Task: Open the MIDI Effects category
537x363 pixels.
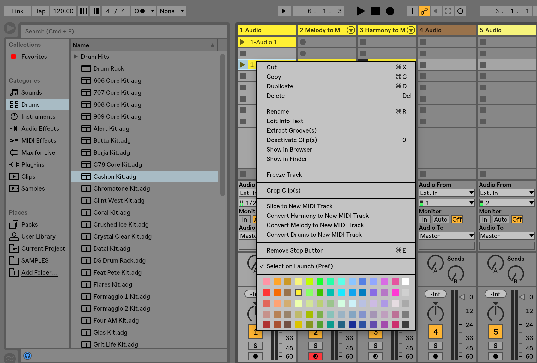Action: tap(39, 140)
